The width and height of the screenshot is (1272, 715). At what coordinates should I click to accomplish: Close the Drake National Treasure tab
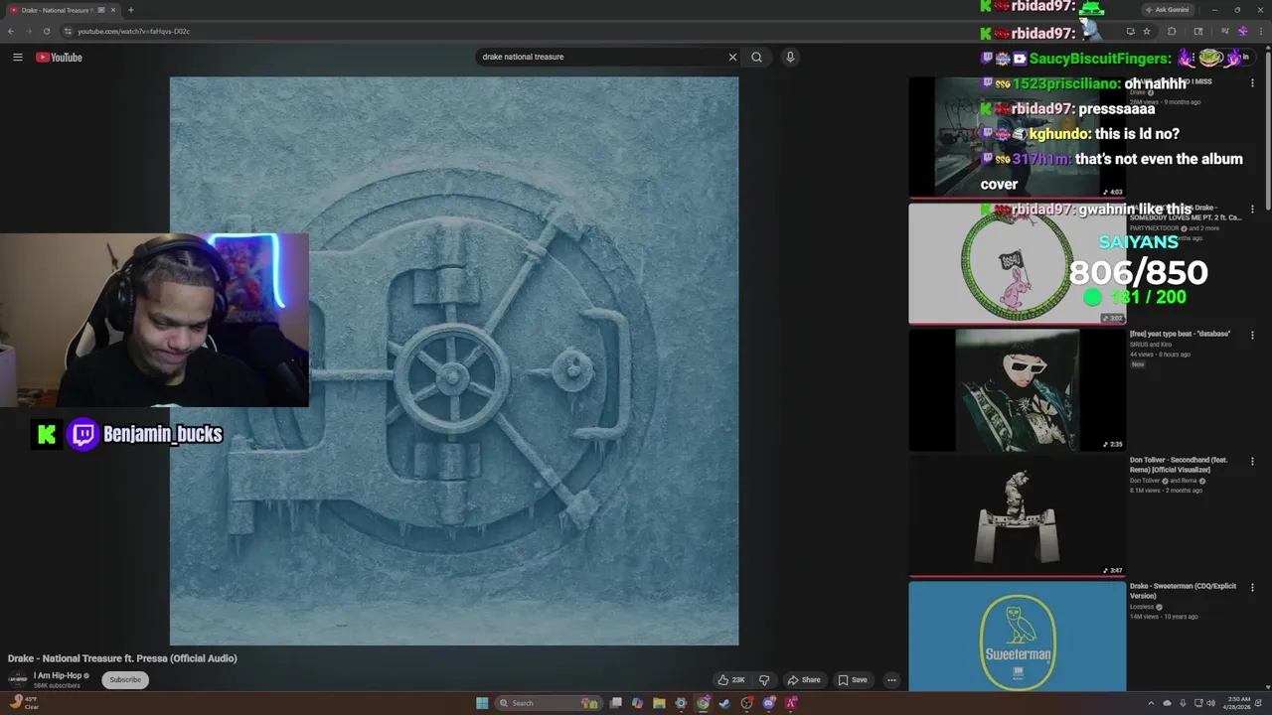click(113, 10)
